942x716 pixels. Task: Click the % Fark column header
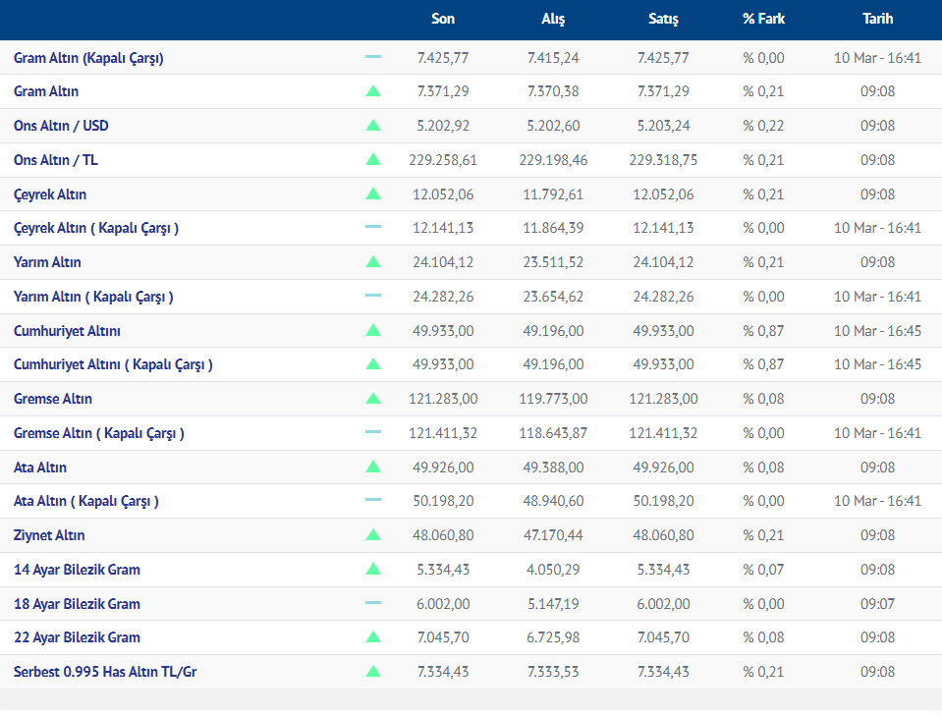tap(763, 19)
